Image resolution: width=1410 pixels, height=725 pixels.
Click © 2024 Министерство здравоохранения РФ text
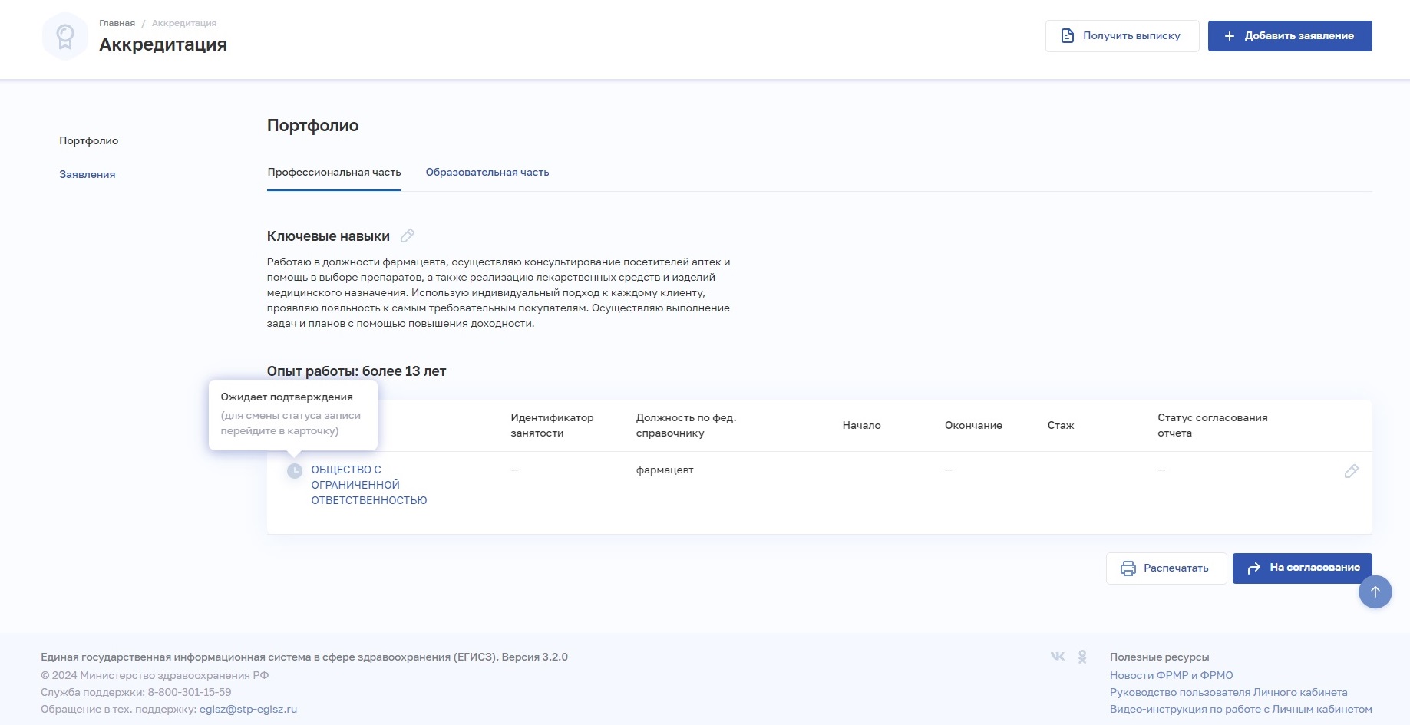point(155,675)
